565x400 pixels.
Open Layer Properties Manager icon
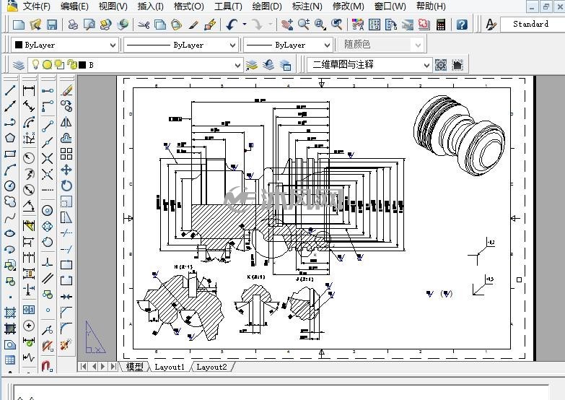tap(18, 65)
